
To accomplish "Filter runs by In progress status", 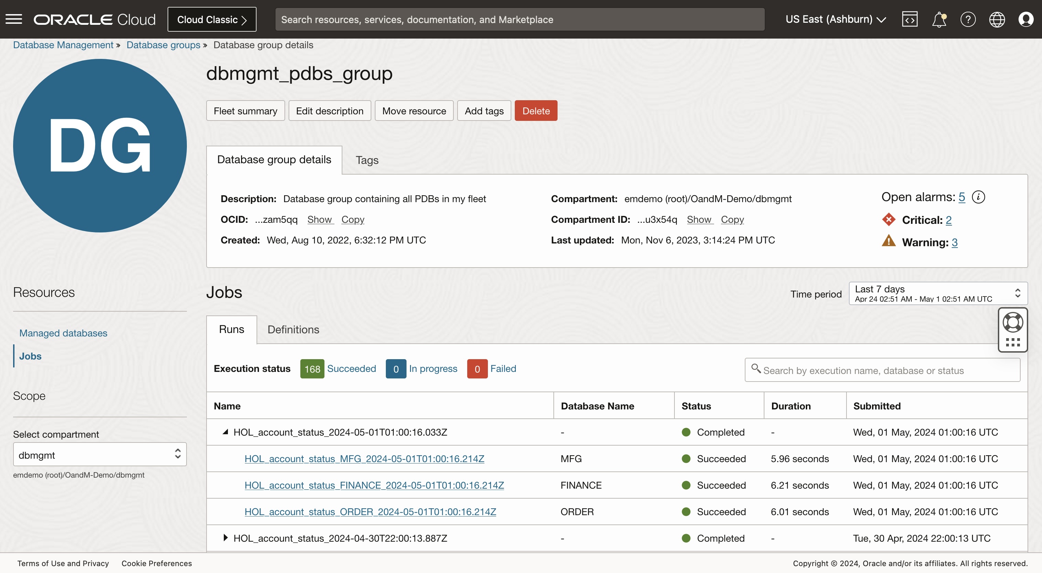I will click(x=433, y=369).
